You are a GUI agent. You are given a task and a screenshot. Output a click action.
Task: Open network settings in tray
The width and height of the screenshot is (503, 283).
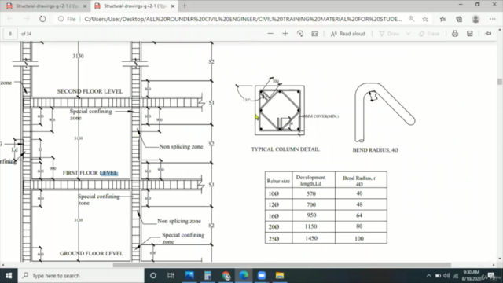(456, 276)
